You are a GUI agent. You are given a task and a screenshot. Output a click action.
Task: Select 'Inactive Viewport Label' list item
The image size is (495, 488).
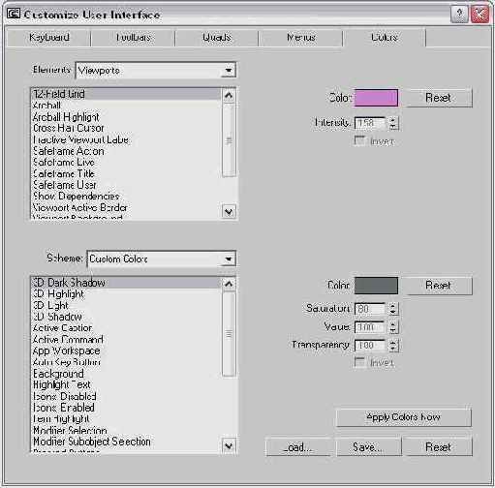pyautogui.click(x=126, y=139)
